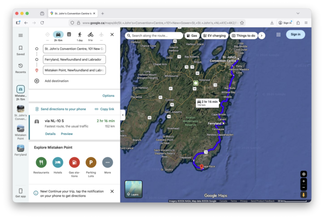Image resolution: width=324 pixels, height=219 pixels.
Task: Reload the browser page
Action: 42,23
